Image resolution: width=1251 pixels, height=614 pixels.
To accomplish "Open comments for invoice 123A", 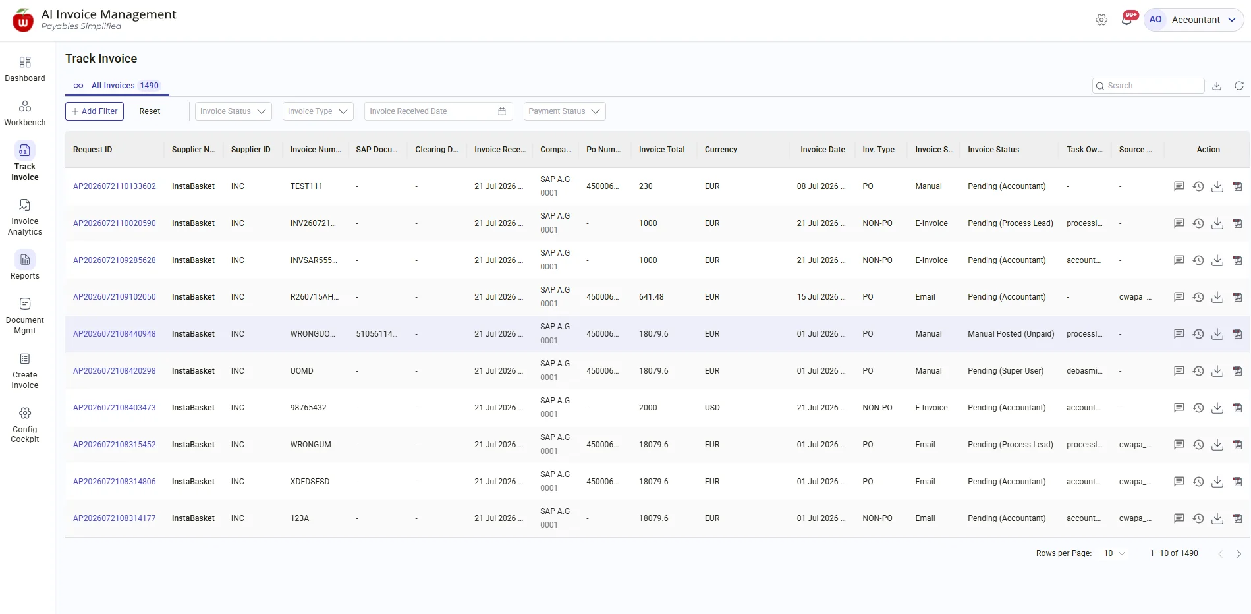I will click(1179, 518).
